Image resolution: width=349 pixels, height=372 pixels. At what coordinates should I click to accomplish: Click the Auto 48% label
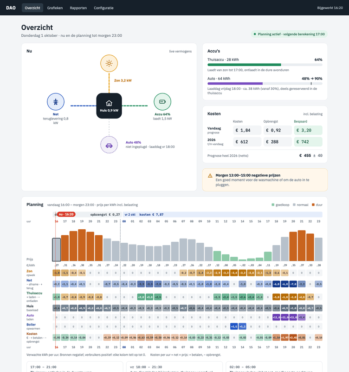point(133,142)
